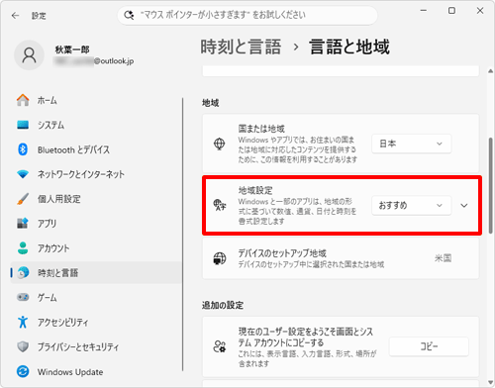Click the 時刻と言語 globe clock icon
Screen dimensions: 495x388
[23, 273]
